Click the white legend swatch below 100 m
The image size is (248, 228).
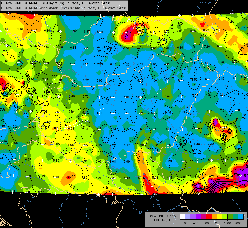[x=182, y=217]
